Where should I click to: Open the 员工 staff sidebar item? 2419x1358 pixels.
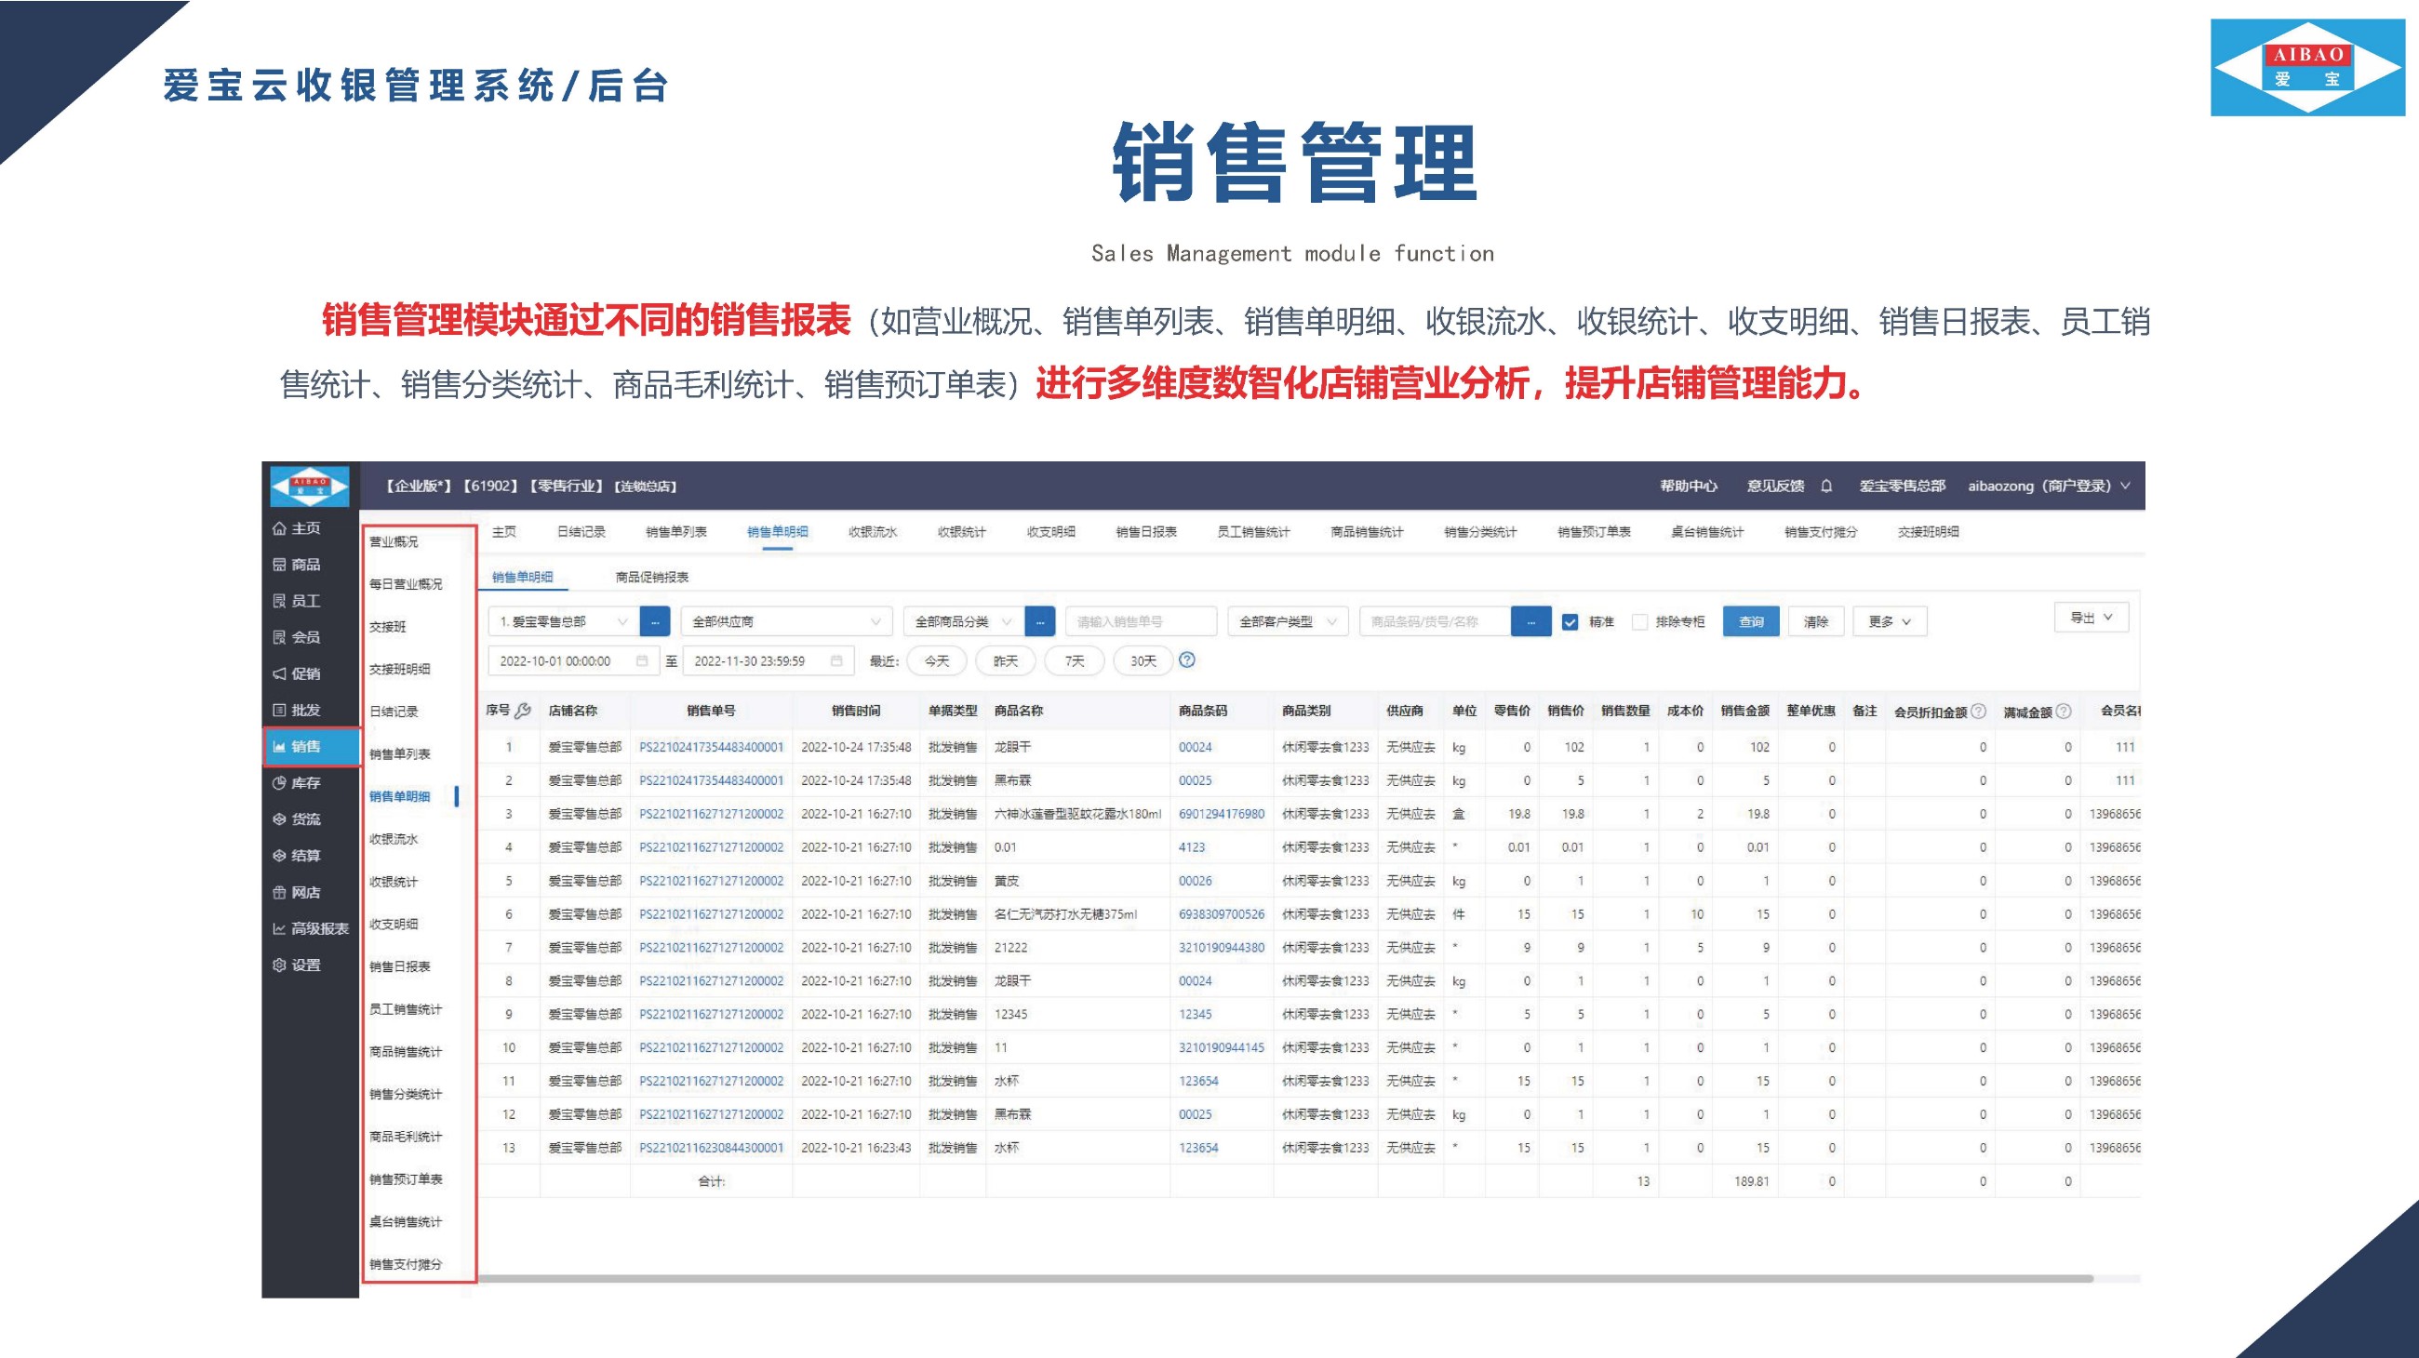coord(297,601)
